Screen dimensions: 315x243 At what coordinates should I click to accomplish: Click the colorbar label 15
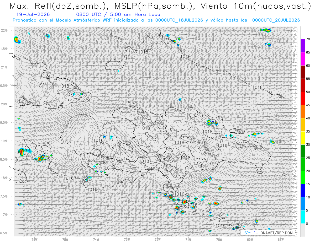tap(308, 184)
